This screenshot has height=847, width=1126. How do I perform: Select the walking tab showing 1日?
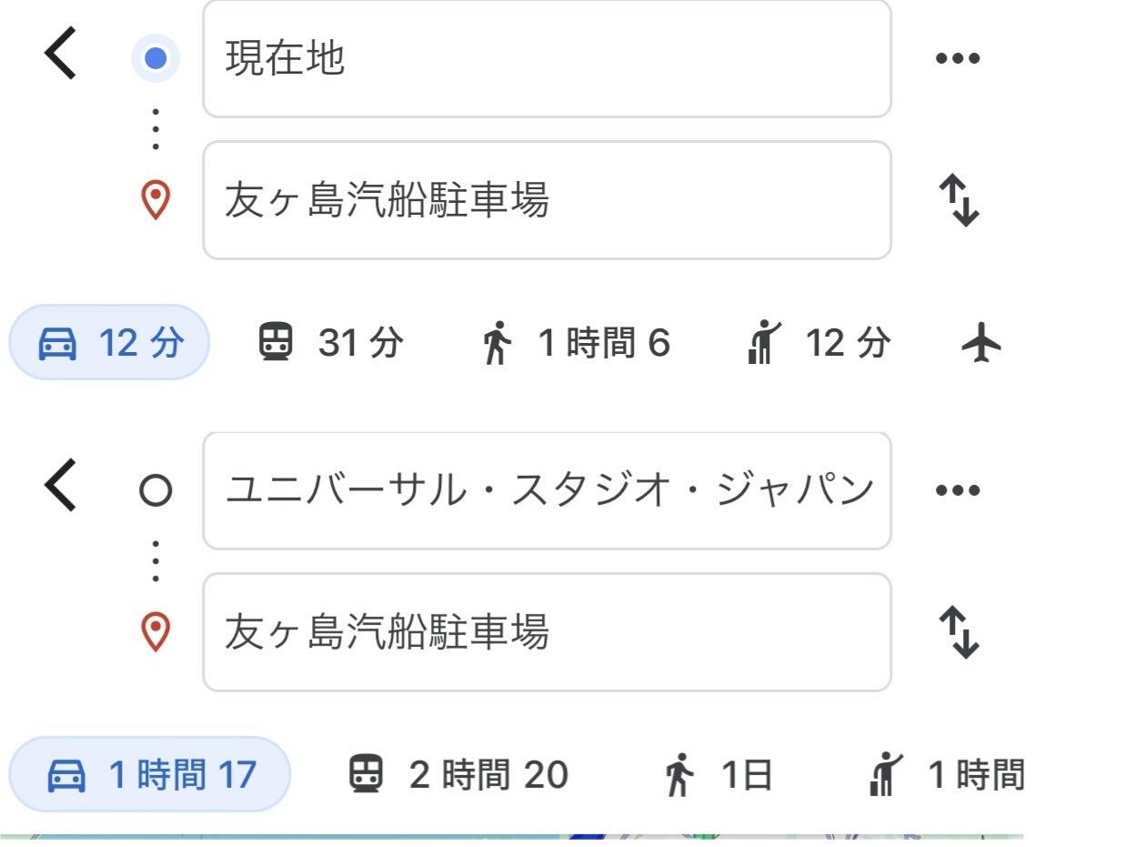[718, 775]
